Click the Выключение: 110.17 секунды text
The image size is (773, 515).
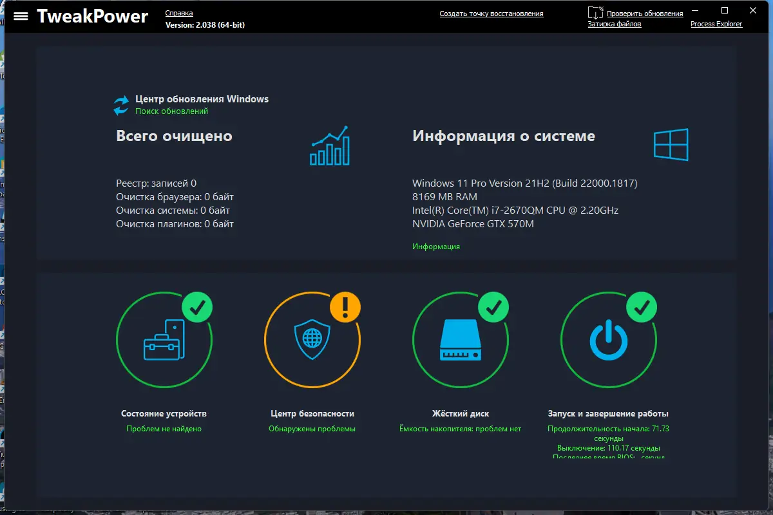(x=608, y=448)
